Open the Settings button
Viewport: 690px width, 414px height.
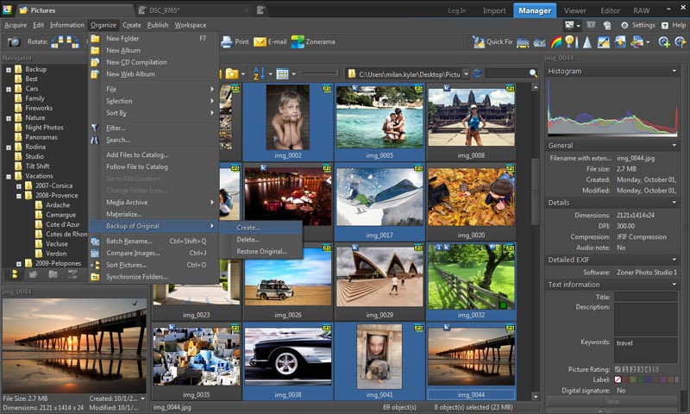637,25
